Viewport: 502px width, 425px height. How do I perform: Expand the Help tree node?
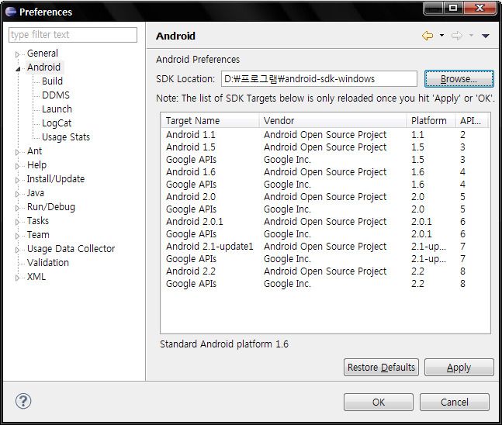tap(17, 166)
